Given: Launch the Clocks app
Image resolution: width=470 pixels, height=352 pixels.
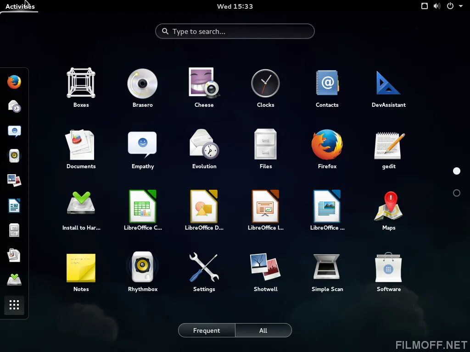Looking at the screenshot, I should click(266, 88).
